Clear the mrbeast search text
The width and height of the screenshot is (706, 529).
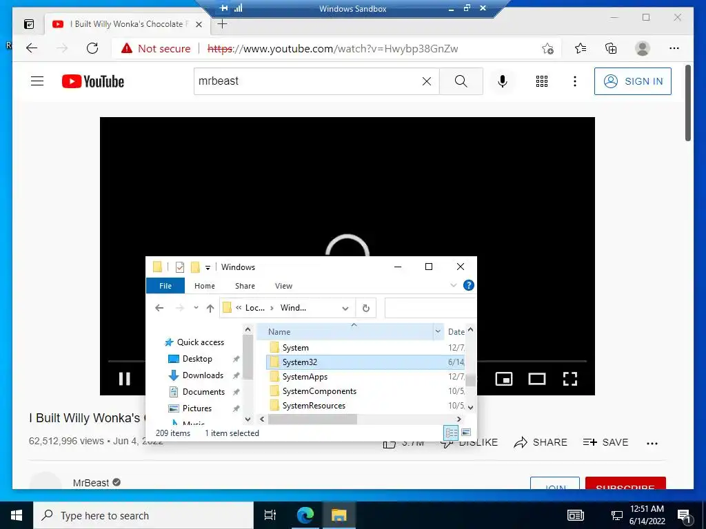426,81
